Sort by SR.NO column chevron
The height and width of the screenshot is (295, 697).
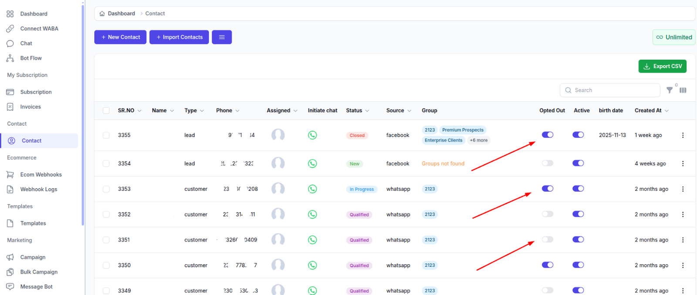(139, 111)
